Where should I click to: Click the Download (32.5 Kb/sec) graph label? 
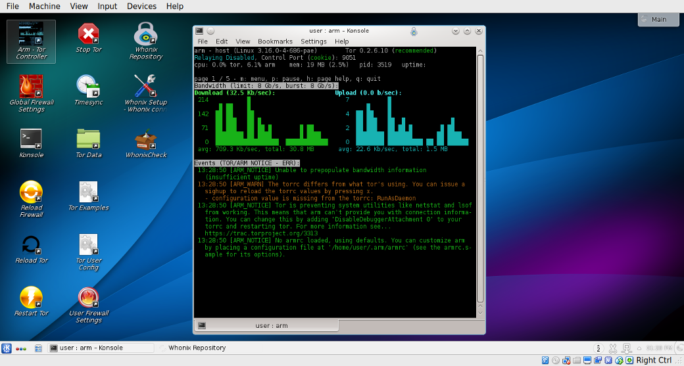click(235, 93)
